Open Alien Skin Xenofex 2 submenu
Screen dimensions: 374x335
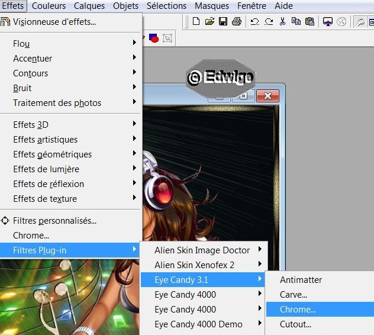click(x=203, y=265)
